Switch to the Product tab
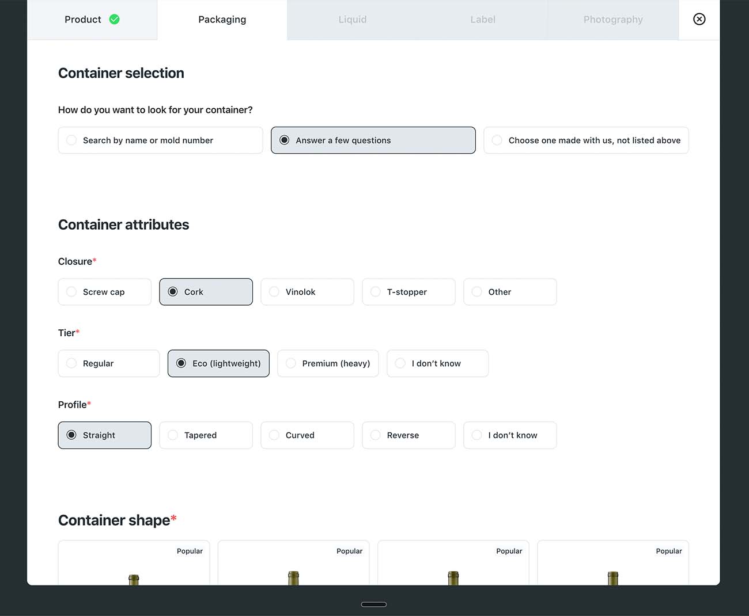 point(92,20)
